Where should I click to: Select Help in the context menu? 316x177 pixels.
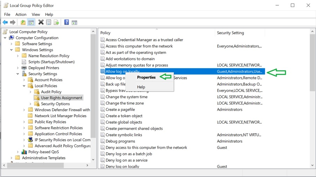point(141,87)
